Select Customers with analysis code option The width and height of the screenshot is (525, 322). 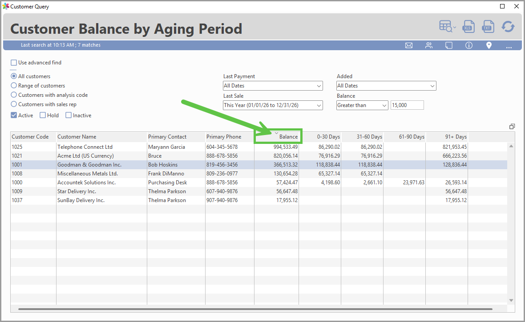(x=14, y=95)
